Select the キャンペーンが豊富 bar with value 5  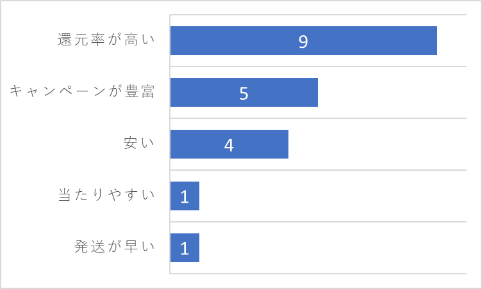pyautogui.click(x=244, y=92)
